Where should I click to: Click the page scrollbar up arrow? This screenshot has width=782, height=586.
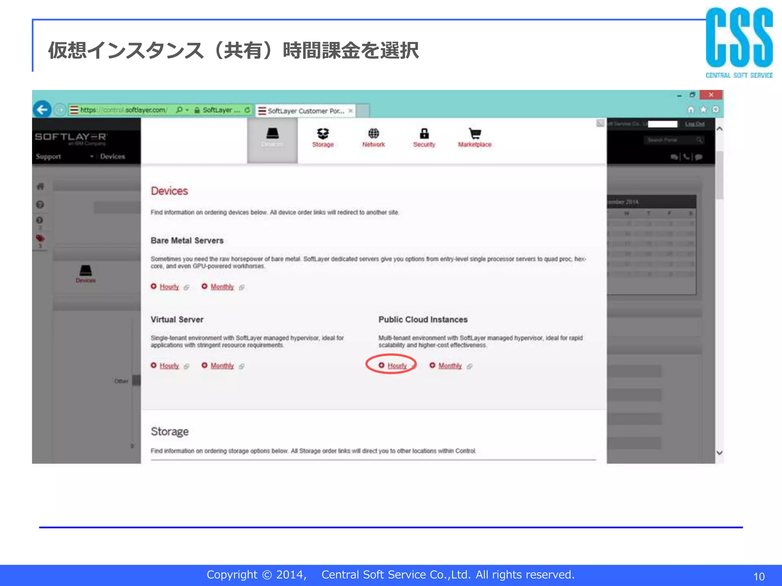[x=719, y=129]
